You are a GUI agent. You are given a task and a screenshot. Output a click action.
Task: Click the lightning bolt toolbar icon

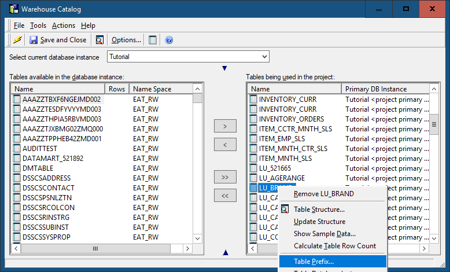[x=17, y=40]
